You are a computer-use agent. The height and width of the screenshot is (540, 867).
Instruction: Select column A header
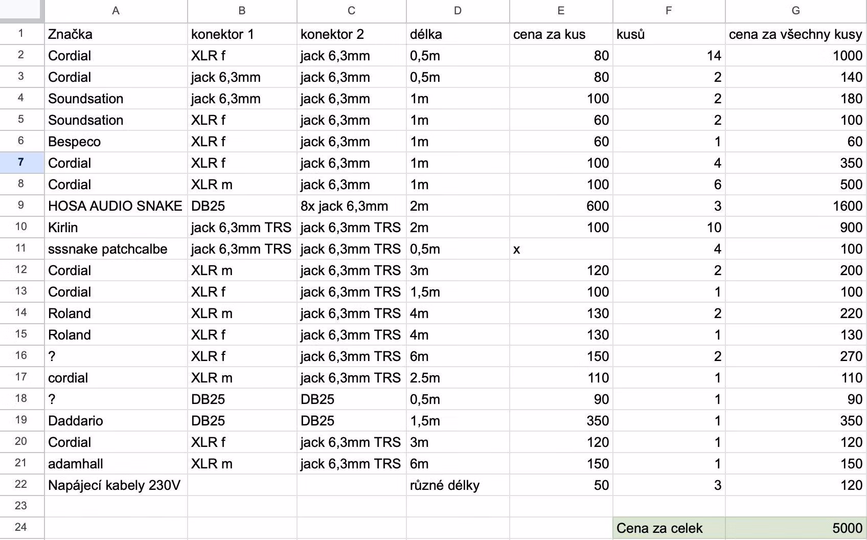click(x=116, y=11)
